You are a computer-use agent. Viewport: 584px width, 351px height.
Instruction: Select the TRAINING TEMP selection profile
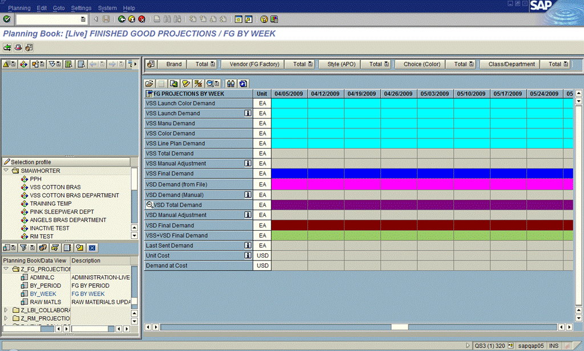click(51, 203)
